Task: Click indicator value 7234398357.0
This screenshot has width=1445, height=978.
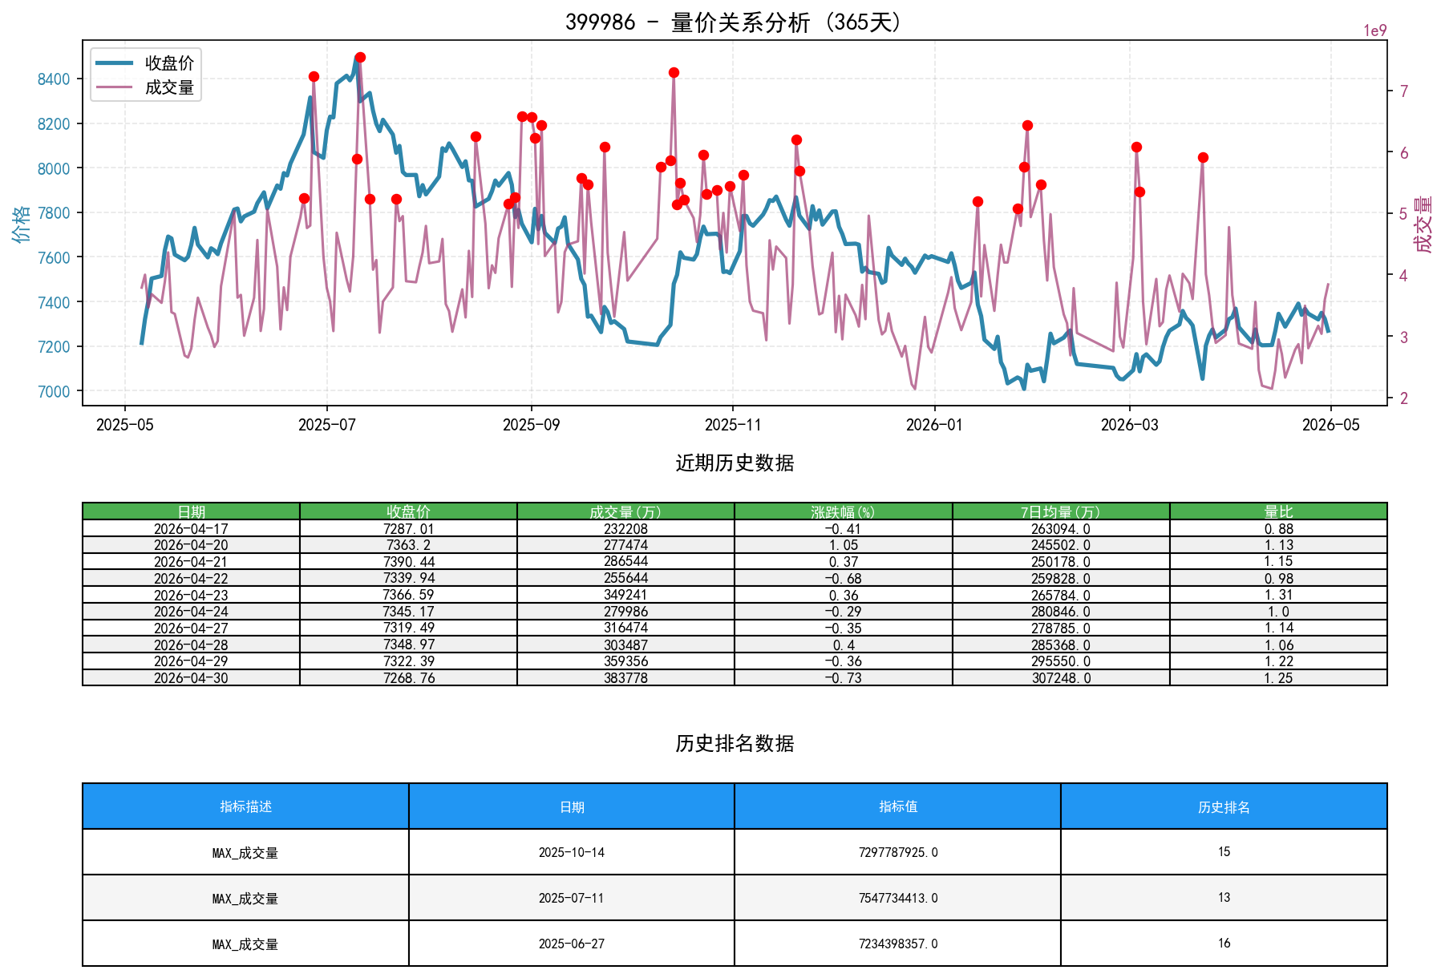Action: (x=898, y=944)
